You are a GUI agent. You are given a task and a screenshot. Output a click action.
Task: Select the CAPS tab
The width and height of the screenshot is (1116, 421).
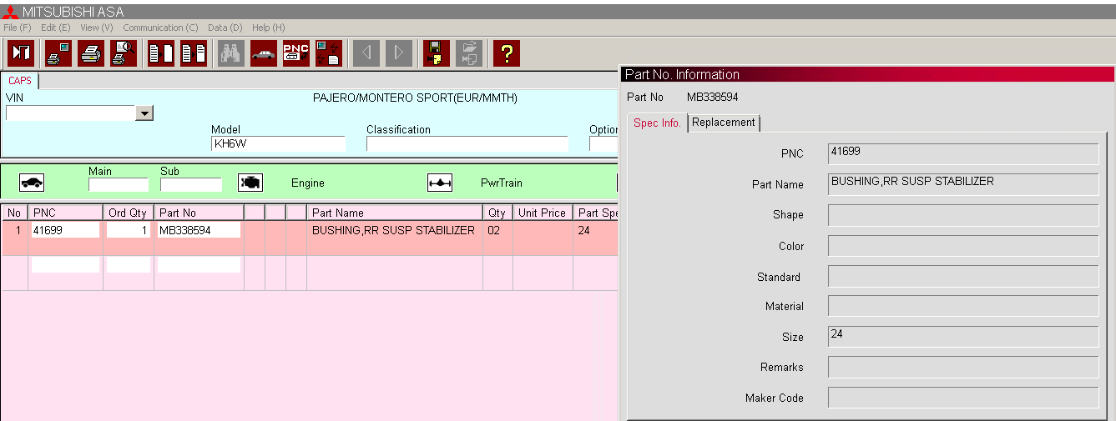coord(20,81)
